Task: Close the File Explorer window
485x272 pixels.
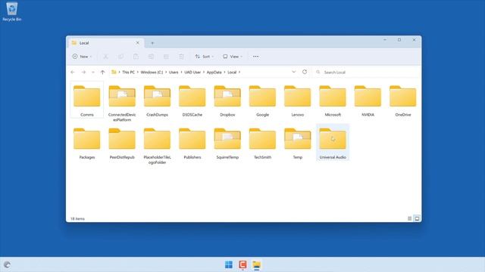Action: tap(414, 40)
